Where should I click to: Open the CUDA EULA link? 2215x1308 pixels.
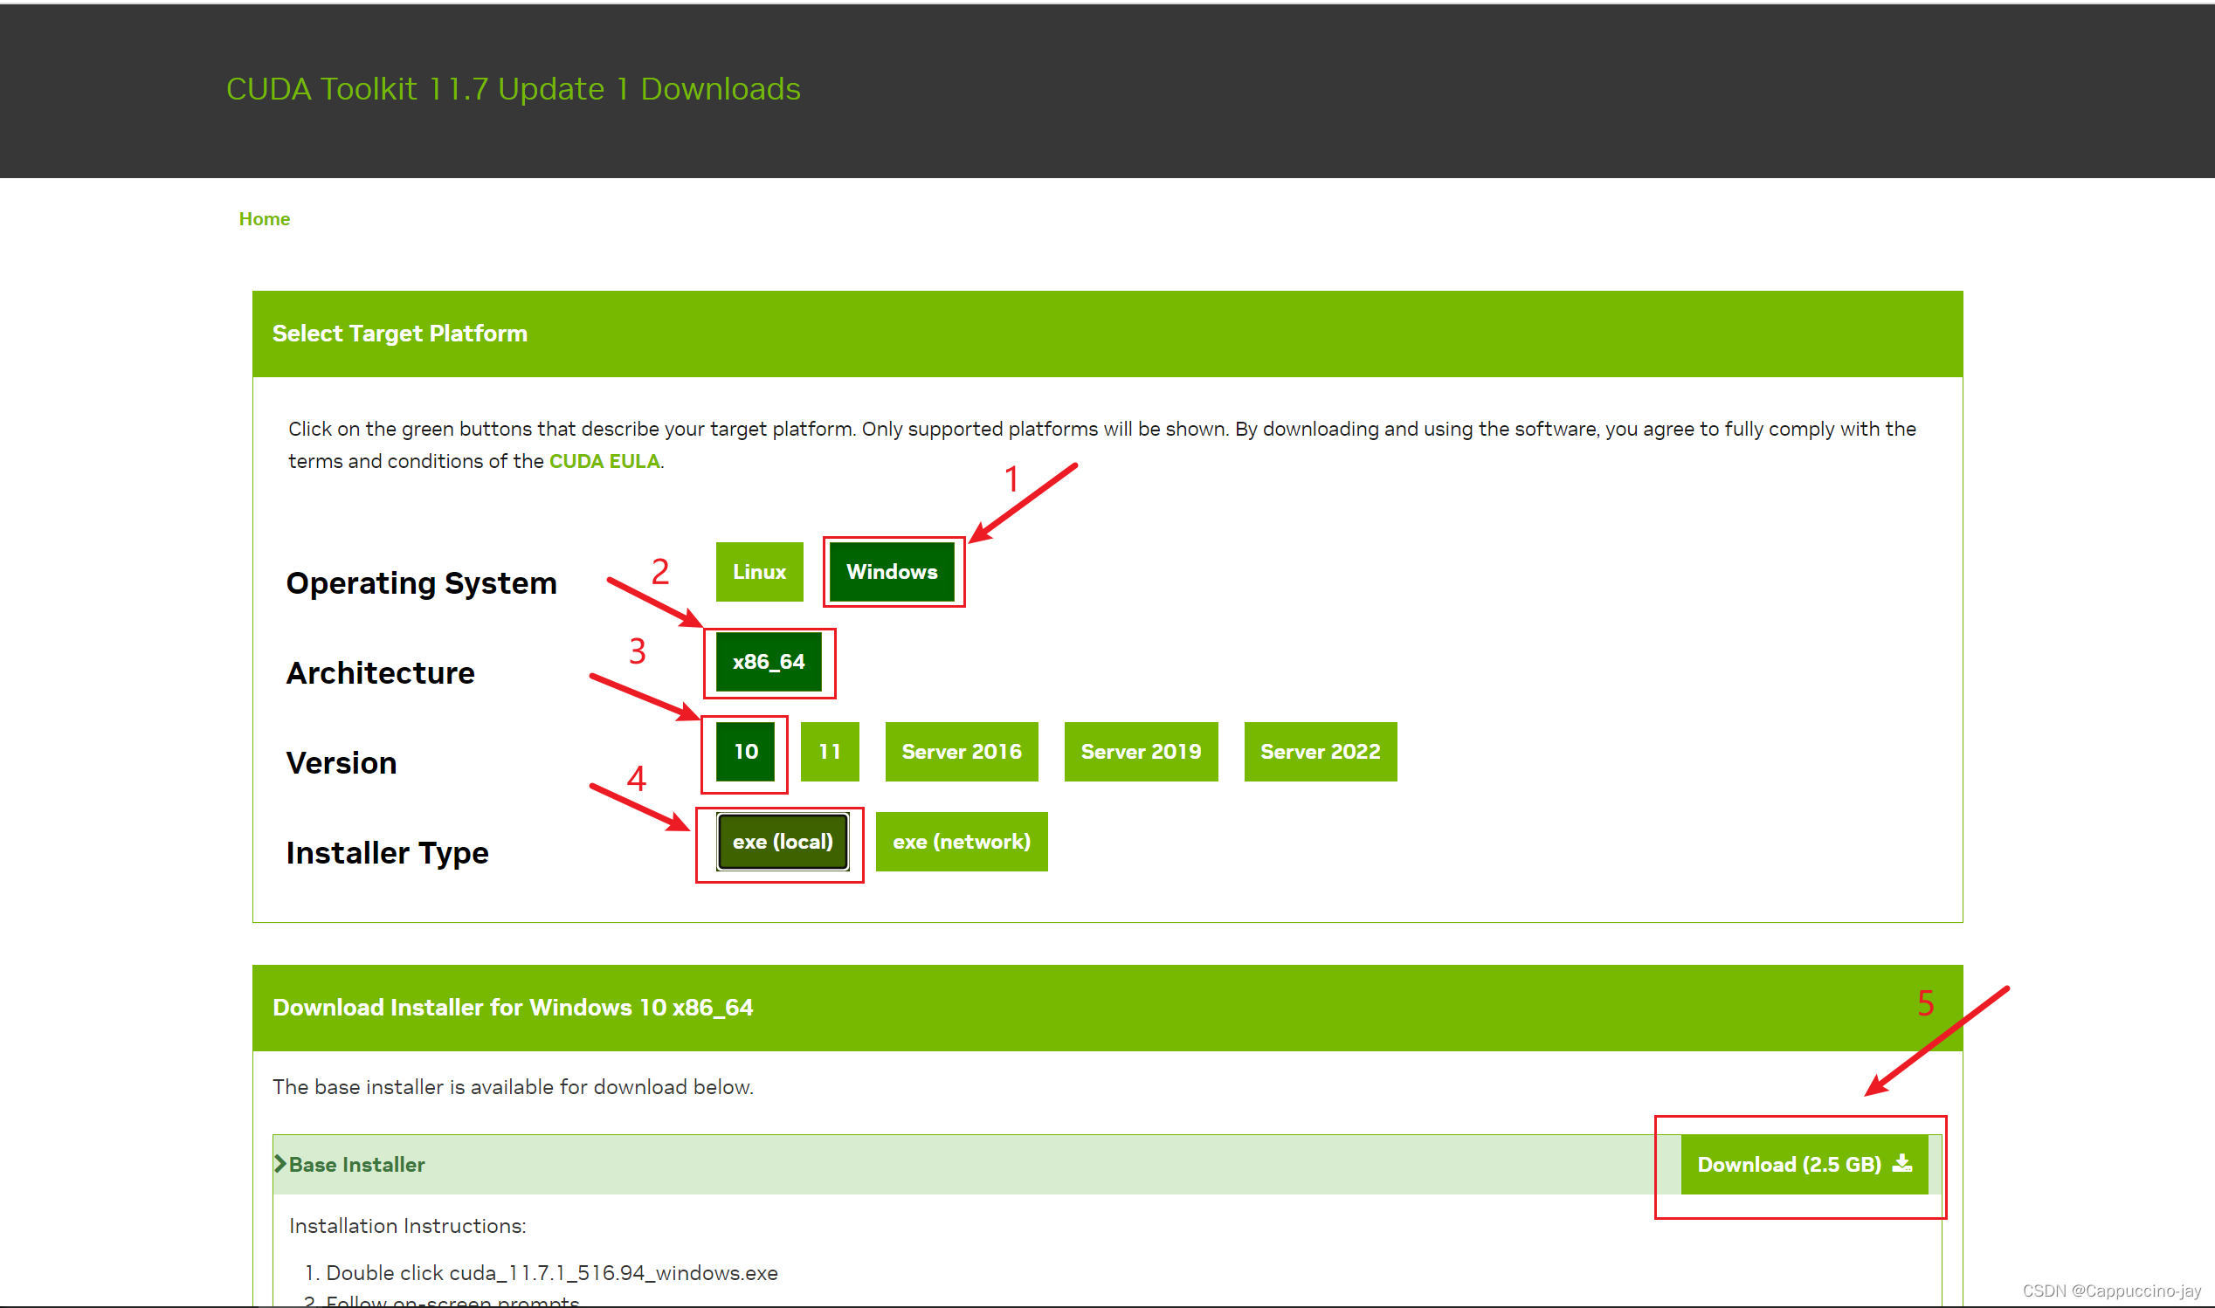[x=604, y=461]
